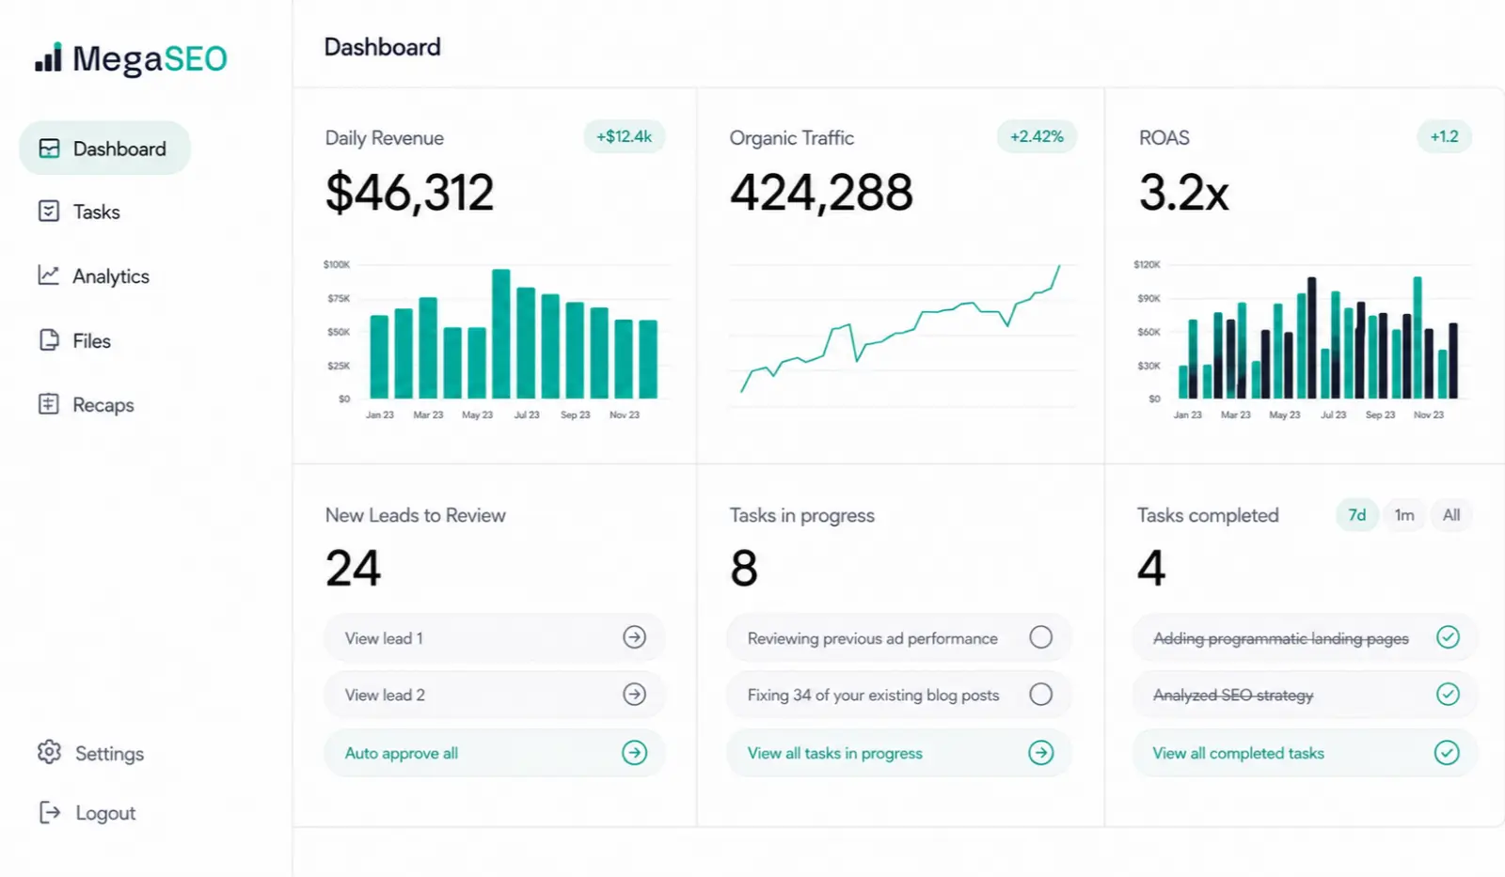Screen dimensions: 1505x877
Task: Click the Analytics line-chart icon in sidebar
Action: 49,274
